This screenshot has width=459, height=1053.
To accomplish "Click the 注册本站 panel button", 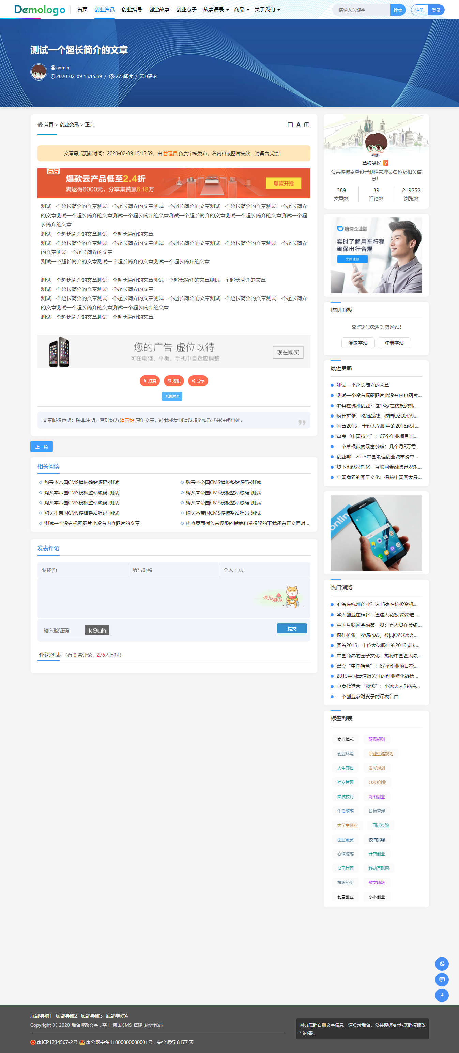I will coord(394,342).
